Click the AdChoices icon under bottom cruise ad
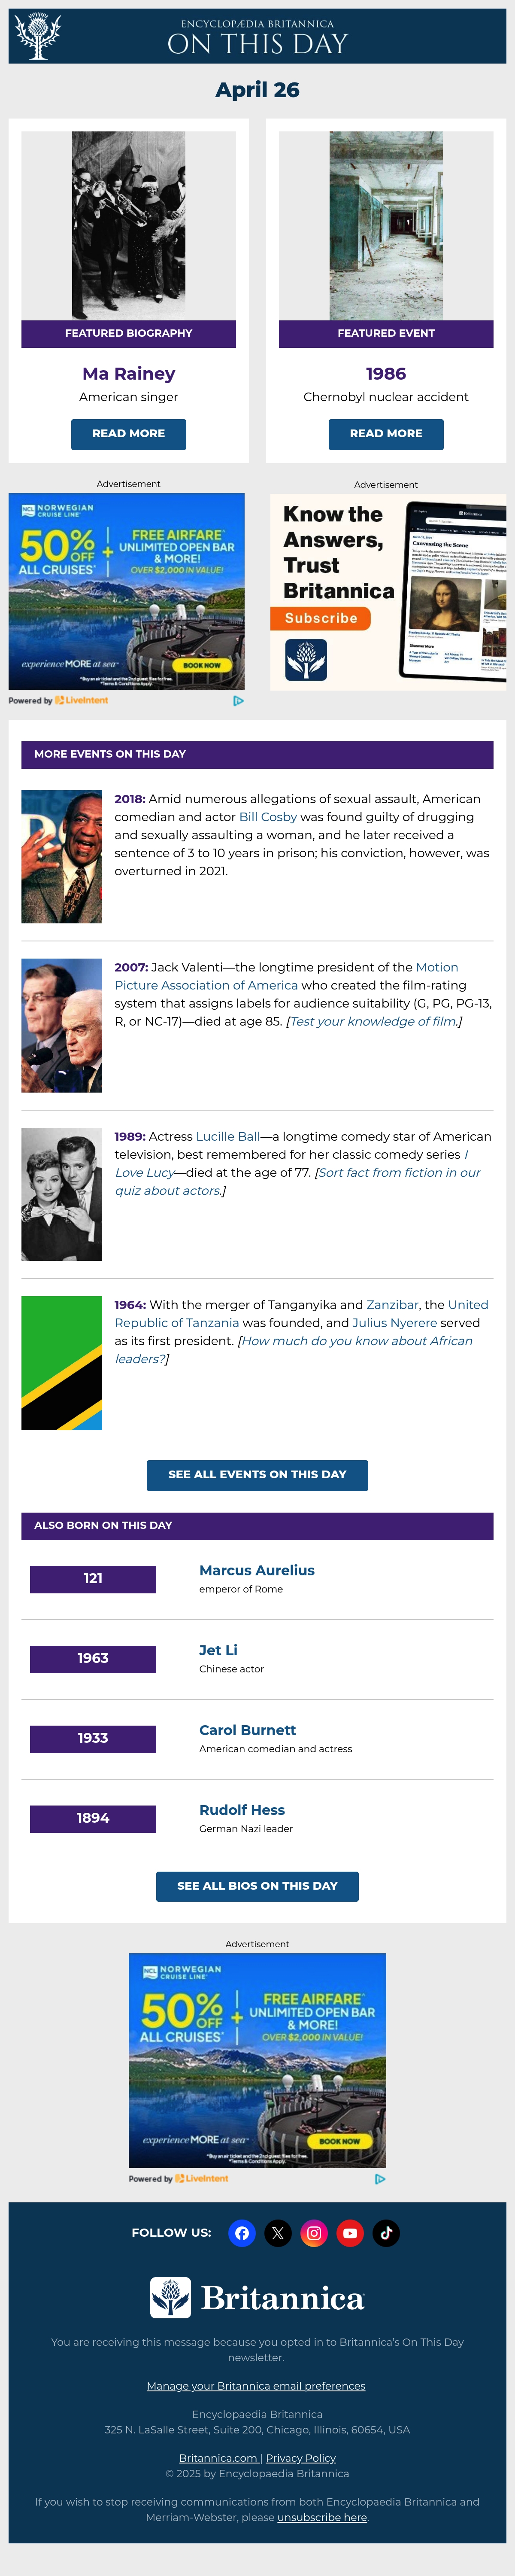Viewport: 515px width, 2576px height. (380, 2179)
